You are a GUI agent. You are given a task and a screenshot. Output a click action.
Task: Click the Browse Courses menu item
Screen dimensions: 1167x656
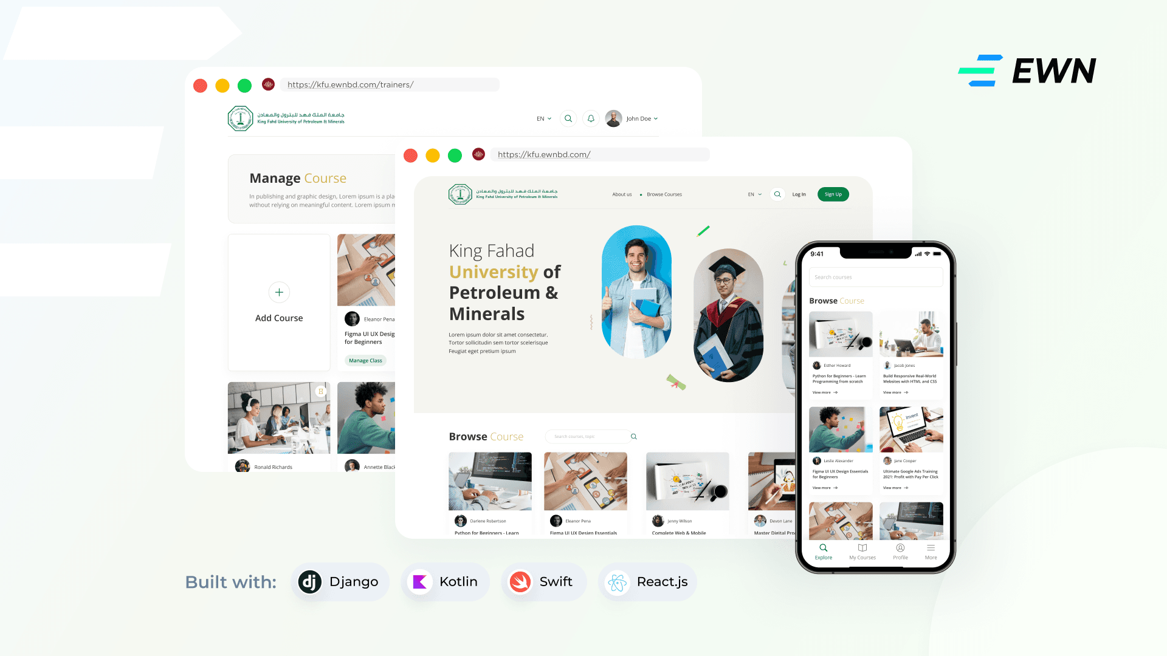(666, 194)
